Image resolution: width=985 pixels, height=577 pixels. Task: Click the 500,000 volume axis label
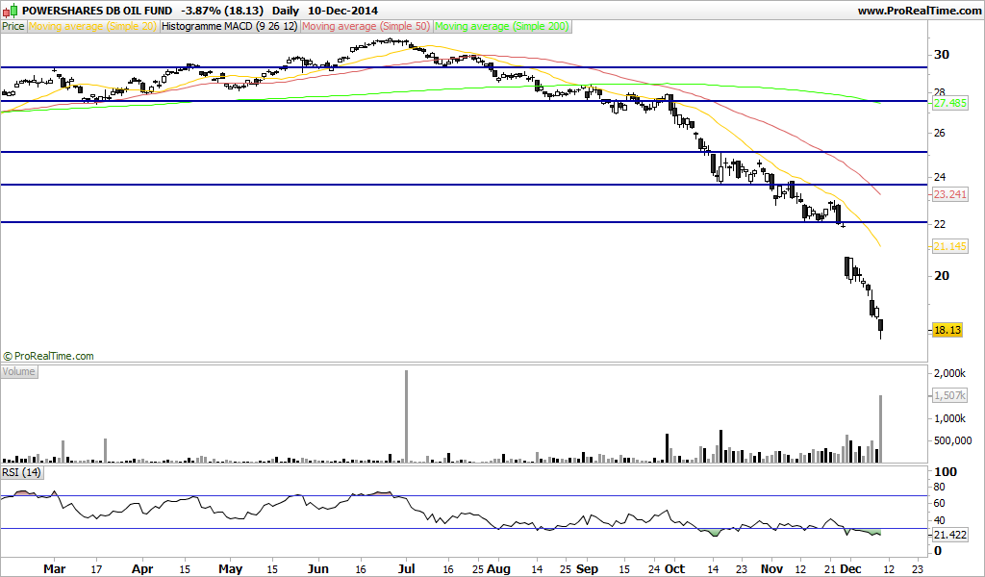(953, 440)
